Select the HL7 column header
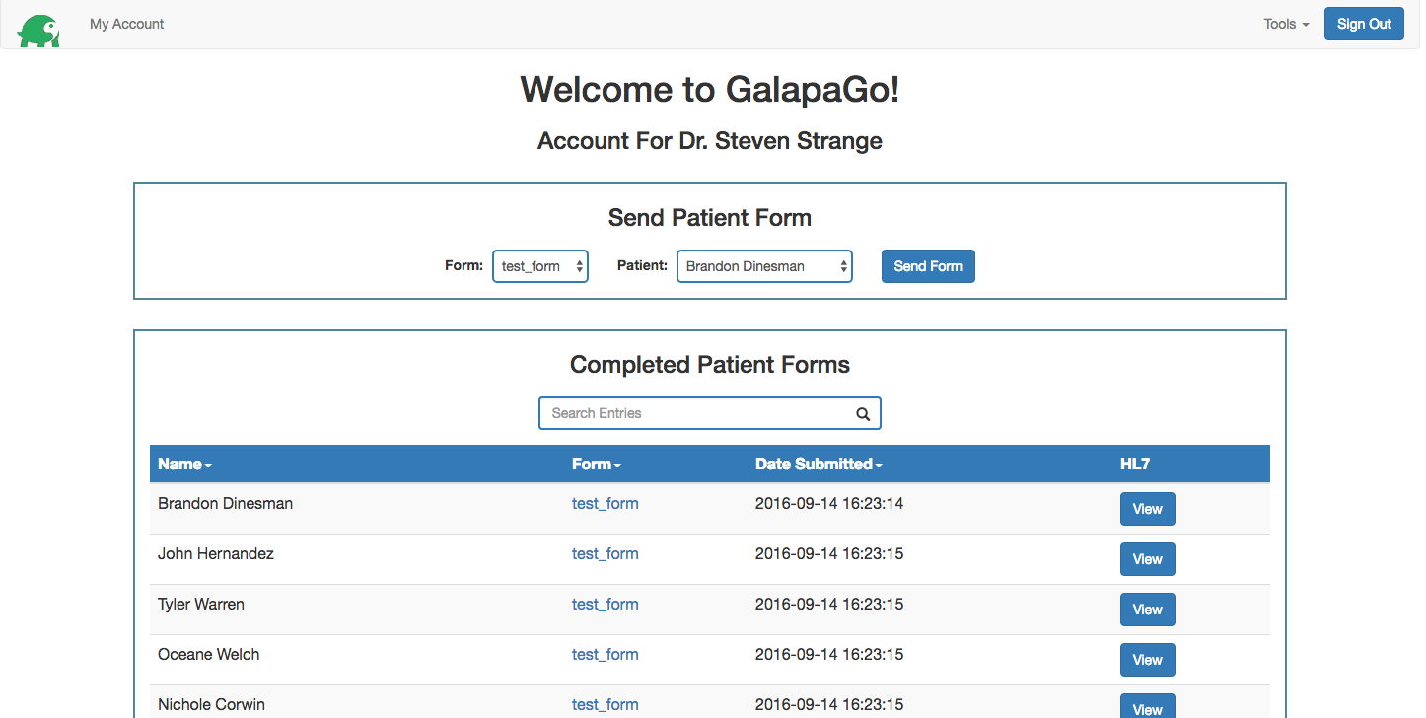The width and height of the screenshot is (1426, 718). coord(1135,464)
